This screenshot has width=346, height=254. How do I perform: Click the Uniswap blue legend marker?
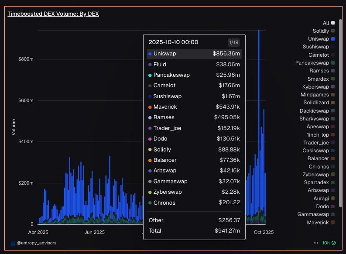(x=333, y=39)
